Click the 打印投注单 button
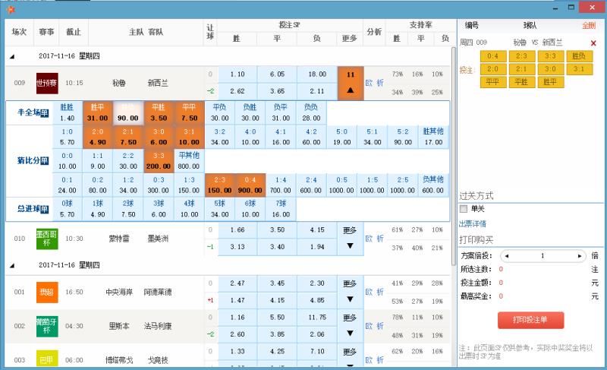Screen dimensions: 607x370 pyautogui.click(x=530, y=320)
